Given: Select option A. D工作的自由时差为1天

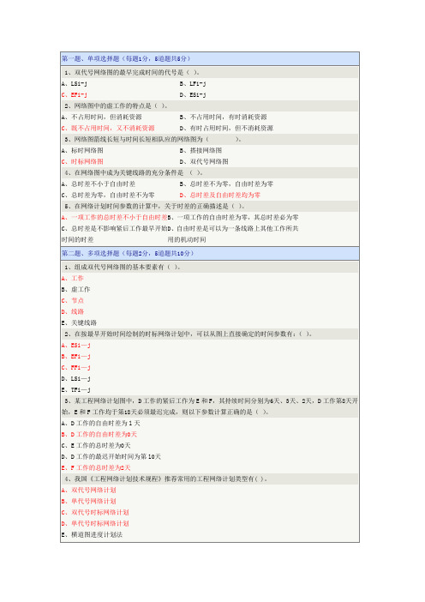Looking at the screenshot, I should [101, 423].
